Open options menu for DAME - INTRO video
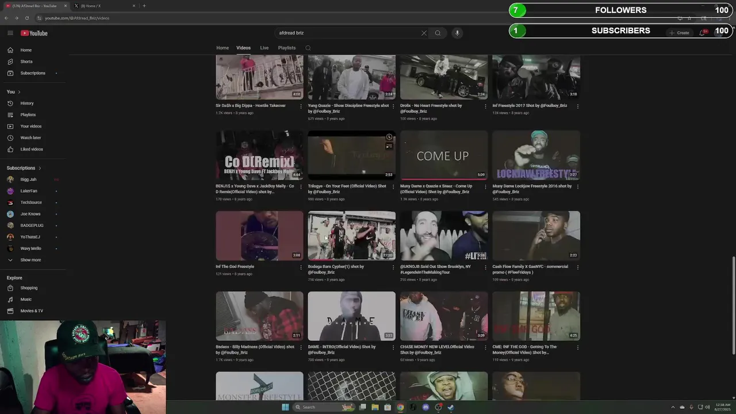The height and width of the screenshot is (414, 736). [393, 347]
